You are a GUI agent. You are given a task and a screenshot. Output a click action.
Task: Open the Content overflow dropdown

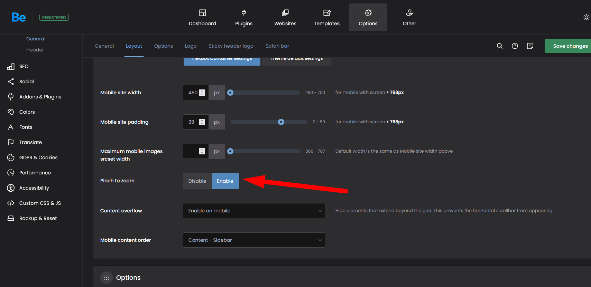pyautogui.click(x=254, y=211)
